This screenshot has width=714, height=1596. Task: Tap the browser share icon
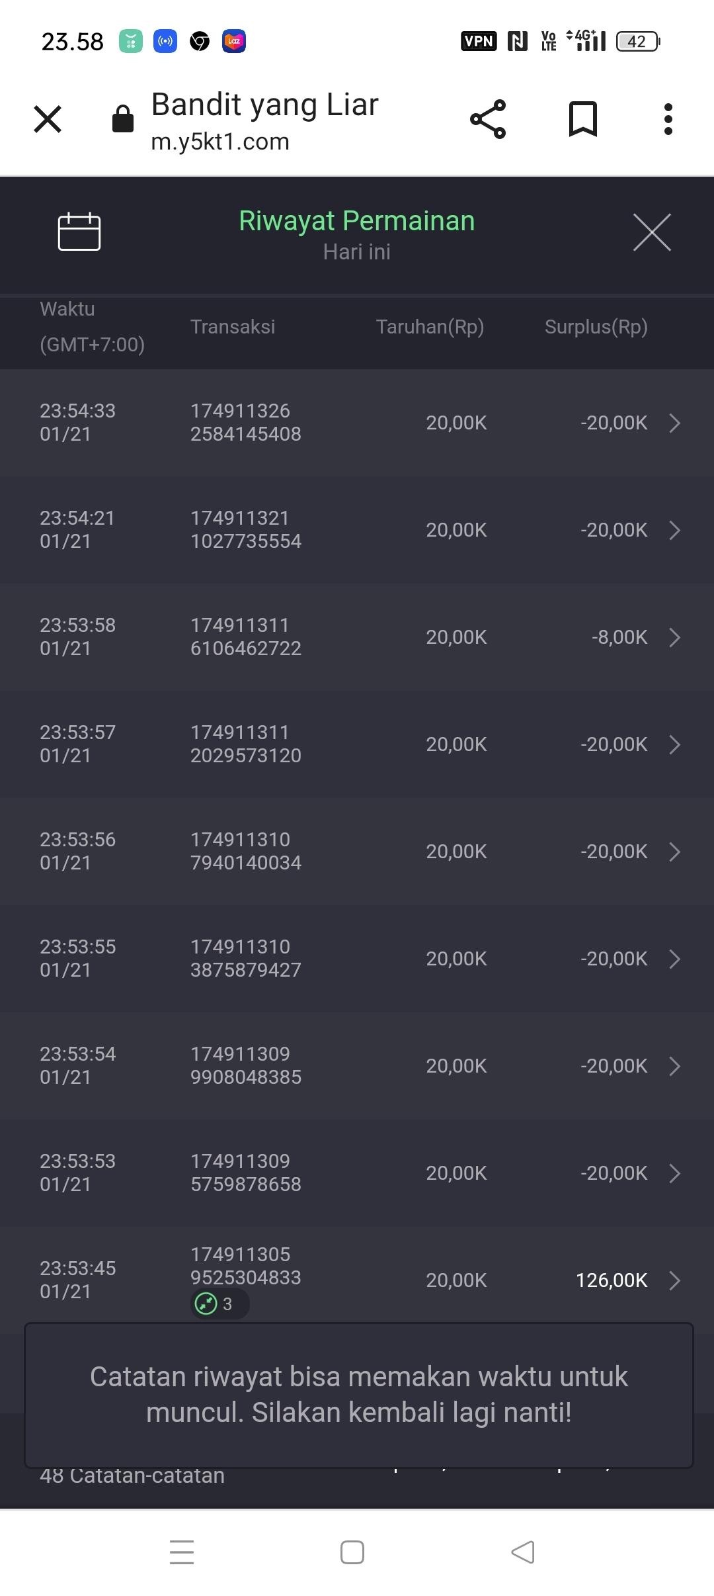pyautogui.click(x=488, y=120)
